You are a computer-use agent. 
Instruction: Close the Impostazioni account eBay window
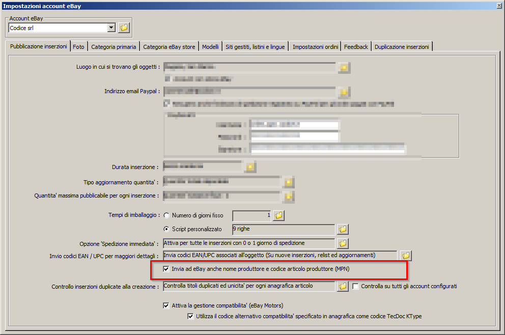[499, 6]
